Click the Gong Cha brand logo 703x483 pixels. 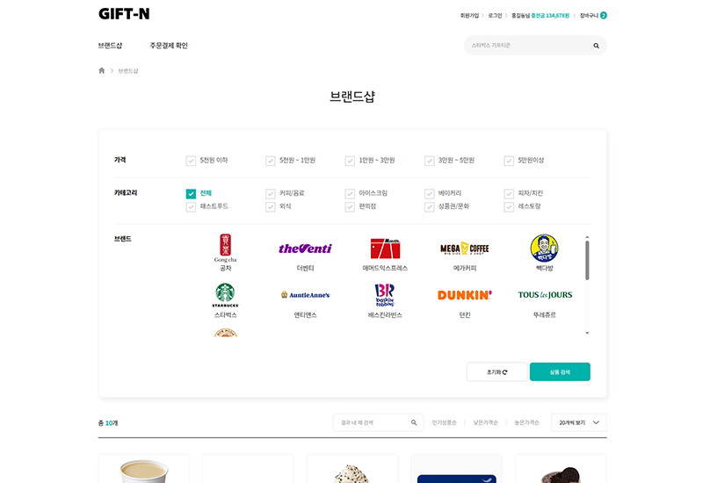click(225, 248)
